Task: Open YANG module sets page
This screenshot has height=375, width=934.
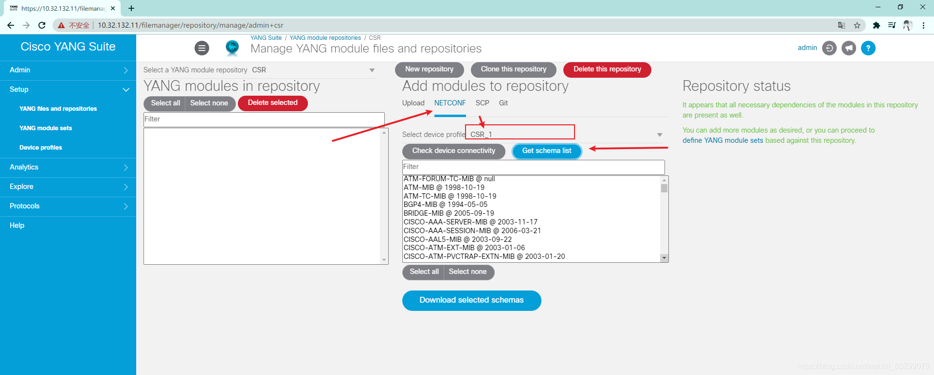Action: pyautogui.click(x=46, y=128)
